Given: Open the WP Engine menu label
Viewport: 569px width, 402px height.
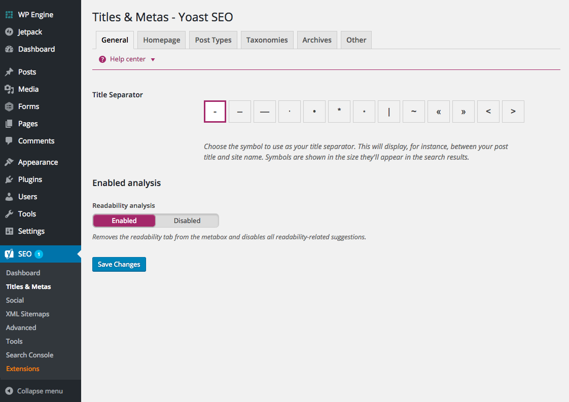Looking at the screenshot, I should (35, 15).
